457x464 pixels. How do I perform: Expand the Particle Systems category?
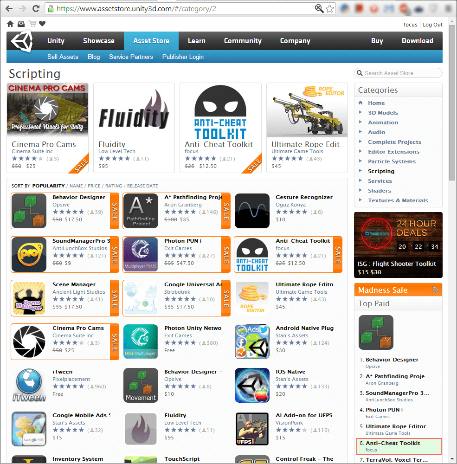click(392, 161)
